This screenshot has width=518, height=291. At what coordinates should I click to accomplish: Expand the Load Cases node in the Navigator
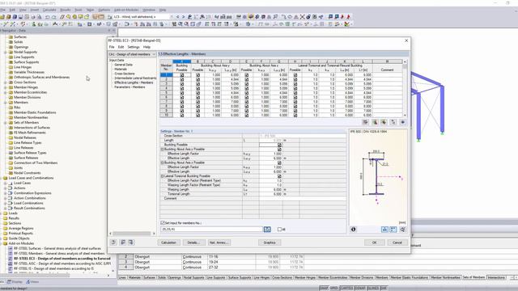[6, 183]
